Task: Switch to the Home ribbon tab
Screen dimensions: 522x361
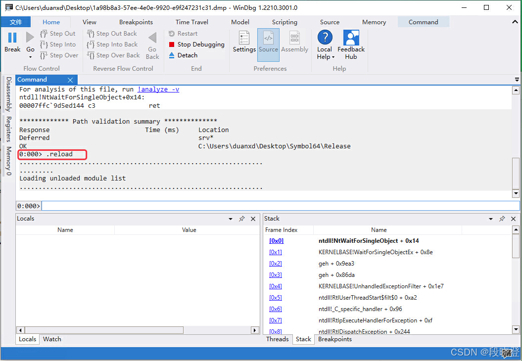Action: [x=51, y=22]
